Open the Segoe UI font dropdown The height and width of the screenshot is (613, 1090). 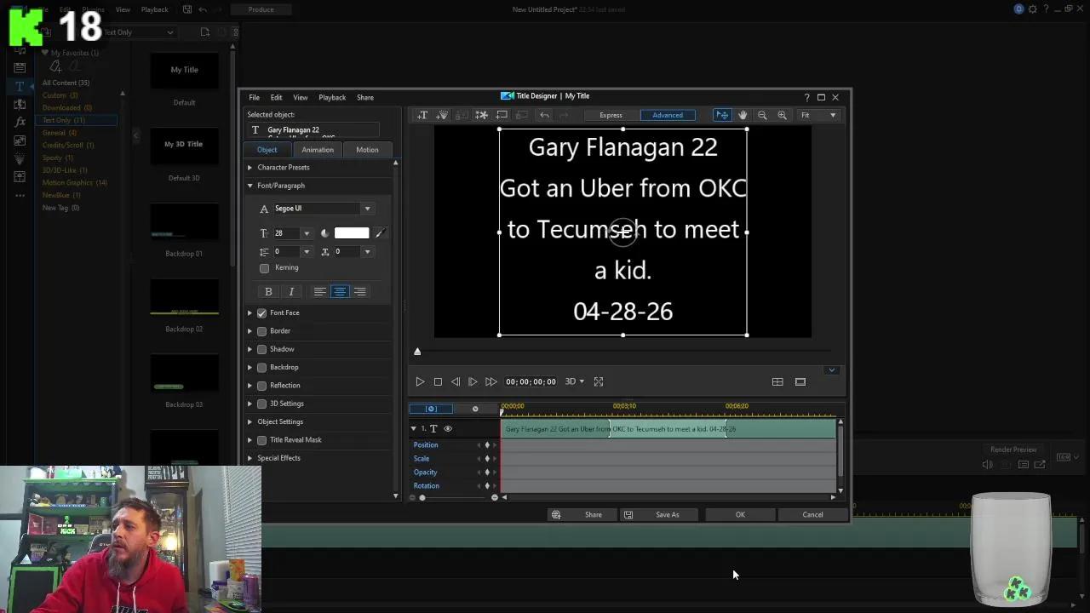coord(367,209)
